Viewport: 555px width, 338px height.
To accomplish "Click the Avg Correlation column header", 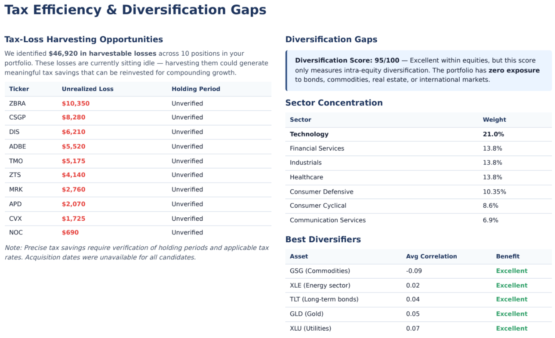I will pos(432,256).
